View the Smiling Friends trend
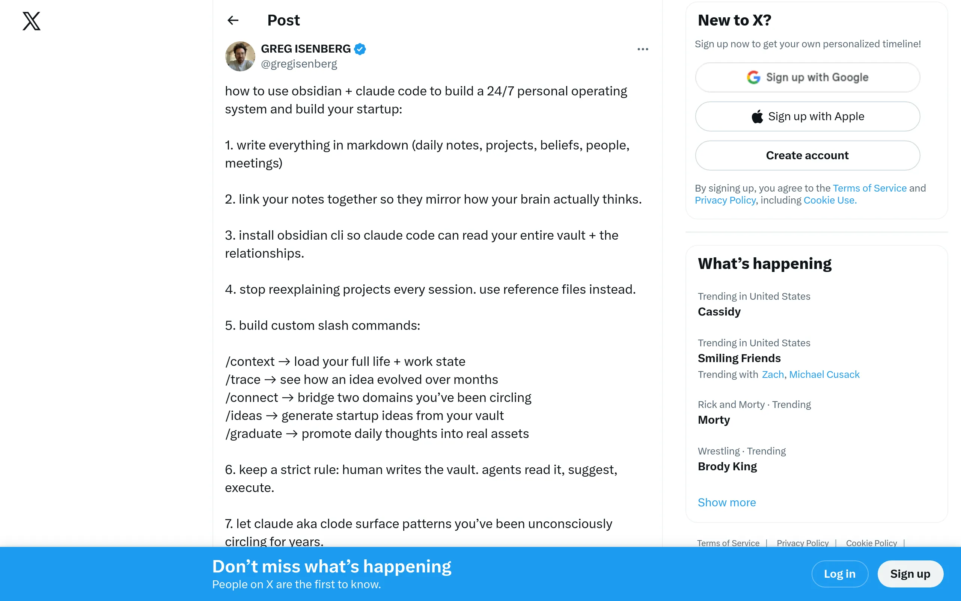The image size is (961, 601). coord(739,358)
